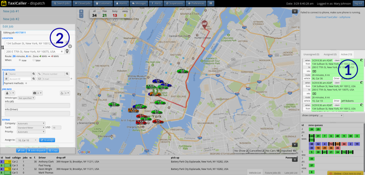Select the 'now' radio button
The image size is (365, 175).
[20, 60]
